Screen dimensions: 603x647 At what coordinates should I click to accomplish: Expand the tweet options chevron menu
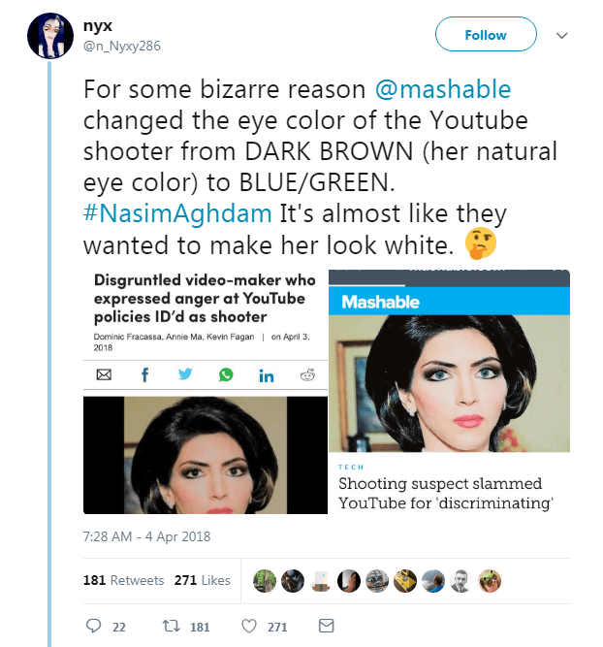click(x=560, y=35)
